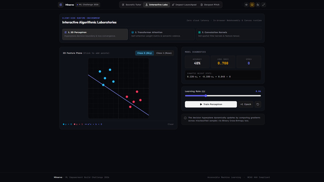Start training with Train Perceptron button
Image resolution: width=324 pixels, height=182 pixels.
pyautogui.click(x=211, y=104)
